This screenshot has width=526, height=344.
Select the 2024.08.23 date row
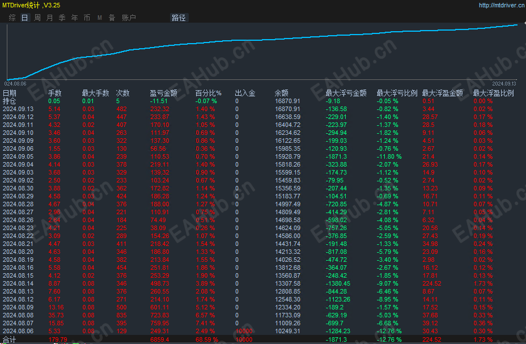[x=263, y=228]
